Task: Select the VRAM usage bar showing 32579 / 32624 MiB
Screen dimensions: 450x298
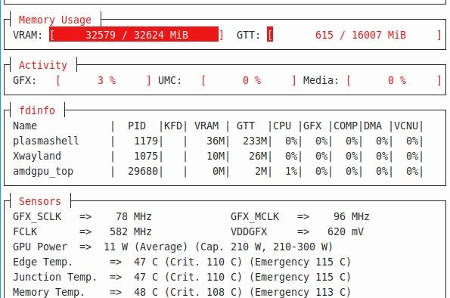Action: (x=136, y=35)
